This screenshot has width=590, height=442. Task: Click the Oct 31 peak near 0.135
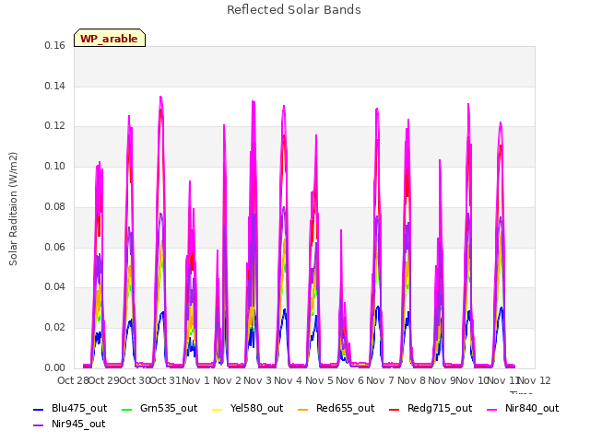coord(160,98)
